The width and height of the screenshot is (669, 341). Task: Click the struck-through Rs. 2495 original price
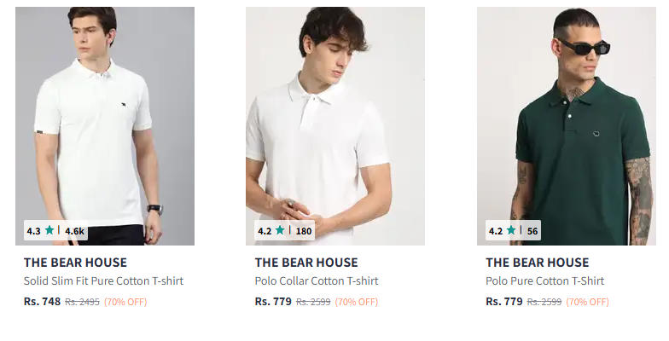pos(83,302)
